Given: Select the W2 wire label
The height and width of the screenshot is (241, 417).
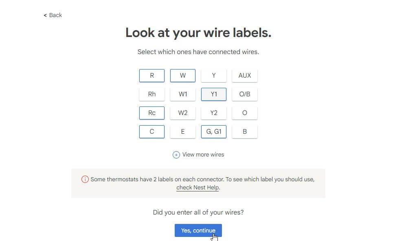Looking at the screenshot, I should pyautogui.click(x=183, y=113).
